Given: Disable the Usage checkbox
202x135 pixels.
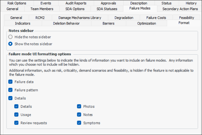Looking at the screenshot, I should pos(16,115).
